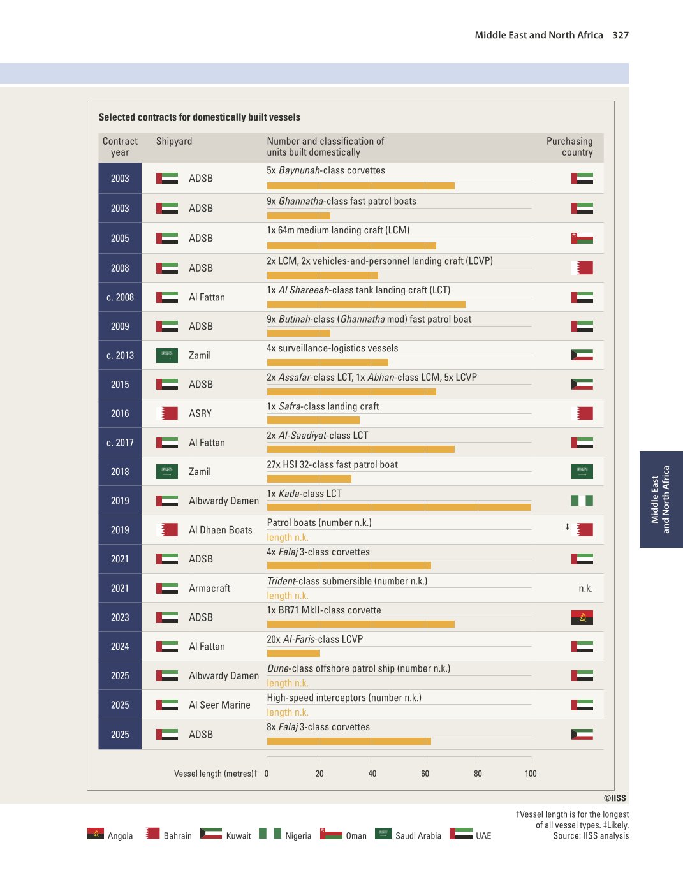Click the shipyard name Al Dhaen Boats
683x889 pixels.
[x=221, y=530]
